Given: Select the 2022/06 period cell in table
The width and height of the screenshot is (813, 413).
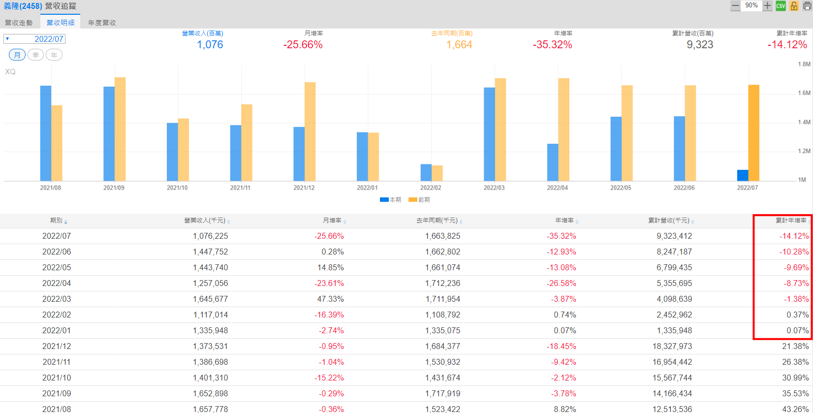Looking at the screenshot, I should (57, 252).
